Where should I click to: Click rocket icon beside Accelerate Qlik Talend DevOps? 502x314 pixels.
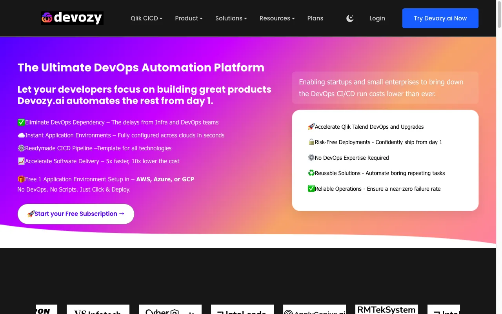point(311,126)
